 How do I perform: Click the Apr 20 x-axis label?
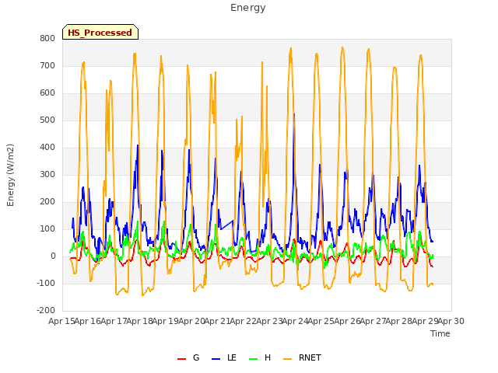tap(191, 321)
